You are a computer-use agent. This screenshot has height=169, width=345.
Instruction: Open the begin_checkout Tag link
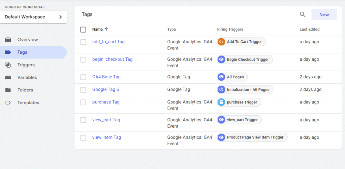[x=112, y=59]
